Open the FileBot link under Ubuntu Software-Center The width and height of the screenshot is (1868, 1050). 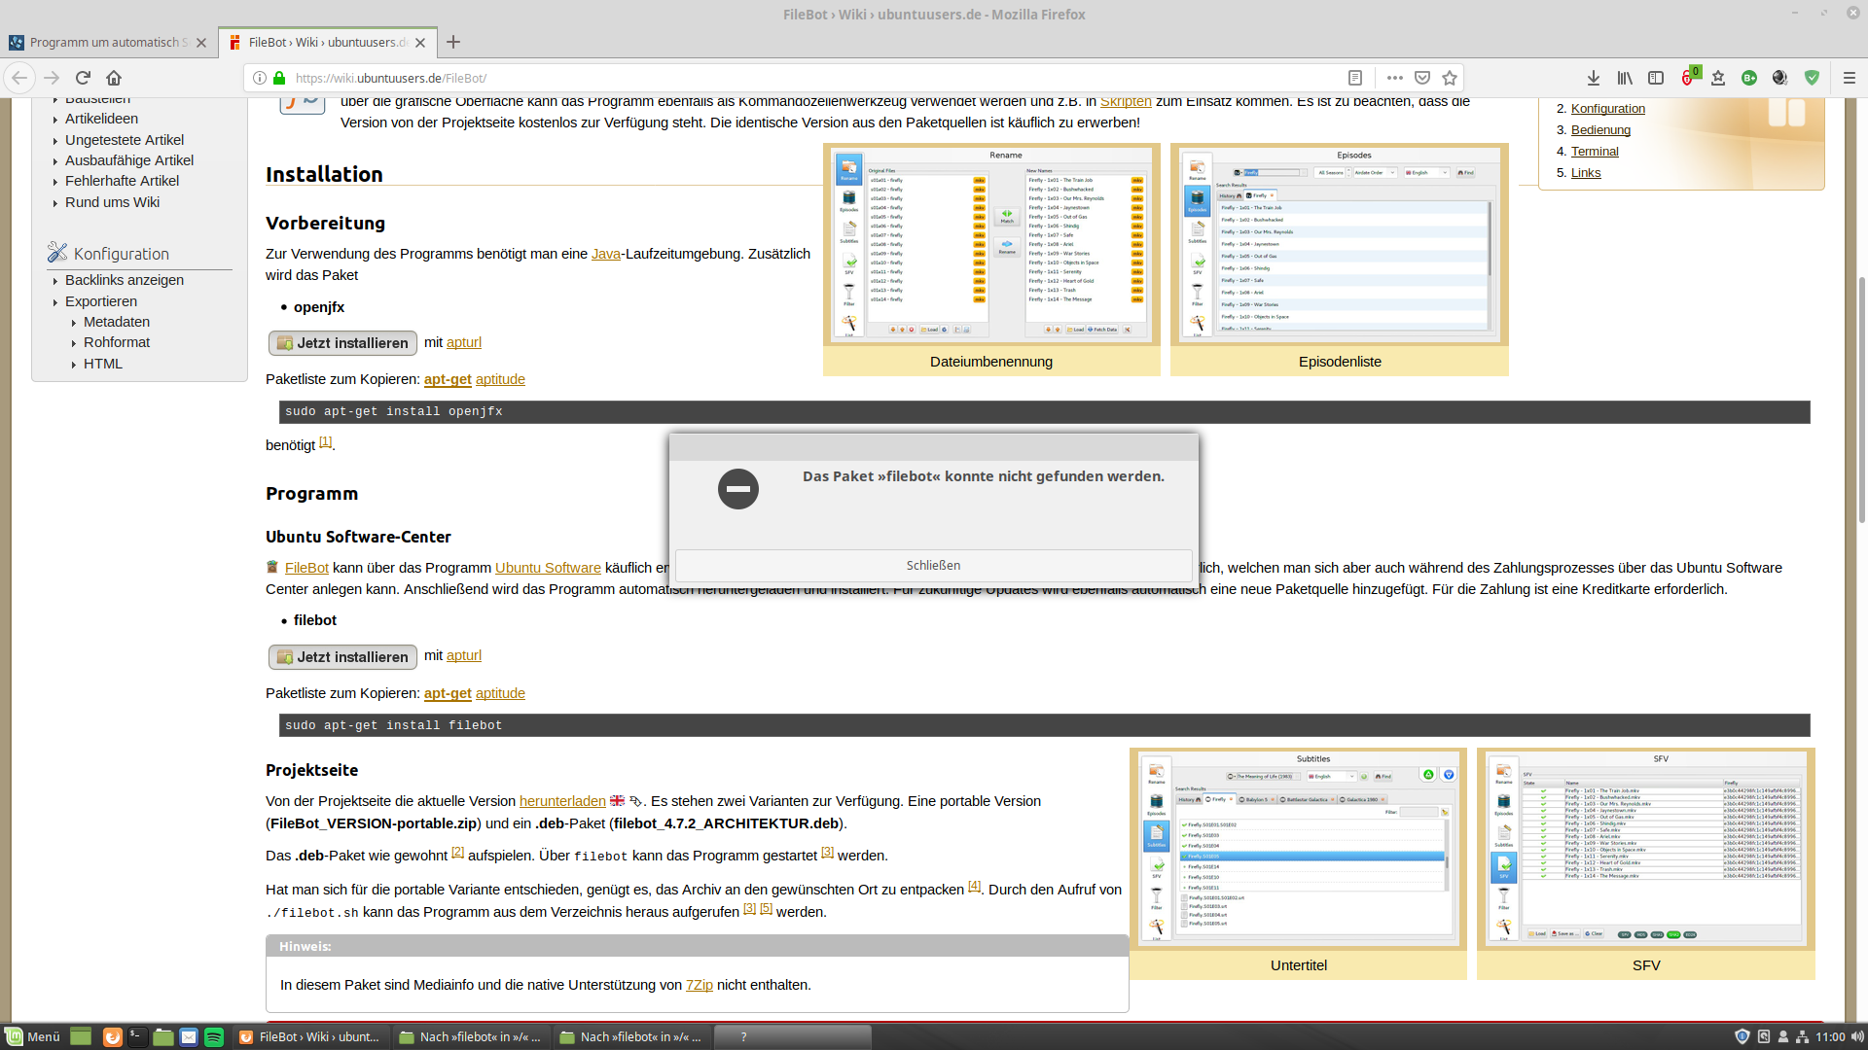tap(306, 568)
